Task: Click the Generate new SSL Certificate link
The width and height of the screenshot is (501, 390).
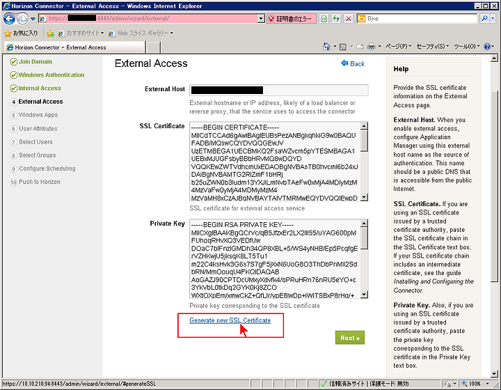Action: [x=230, y=320]
